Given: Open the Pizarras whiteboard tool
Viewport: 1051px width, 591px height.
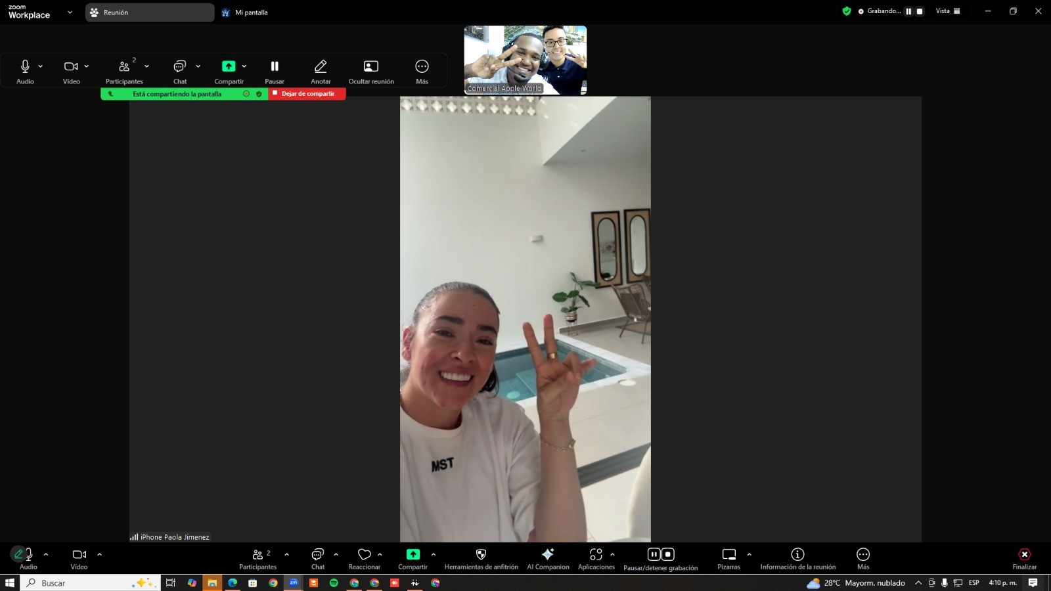Looking at the screenshot, I should (728, 555).
